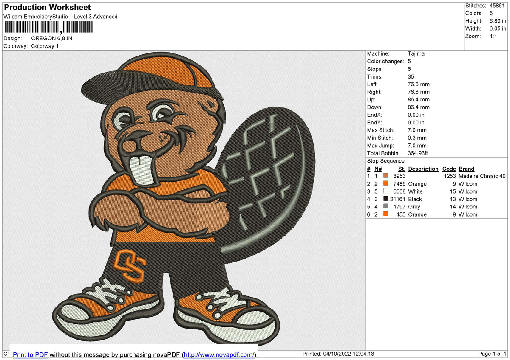Select 'Wilcom EmbroideryStudio – Level 3 Advanced' text
The image size is (510, 360).
point(60,17)
